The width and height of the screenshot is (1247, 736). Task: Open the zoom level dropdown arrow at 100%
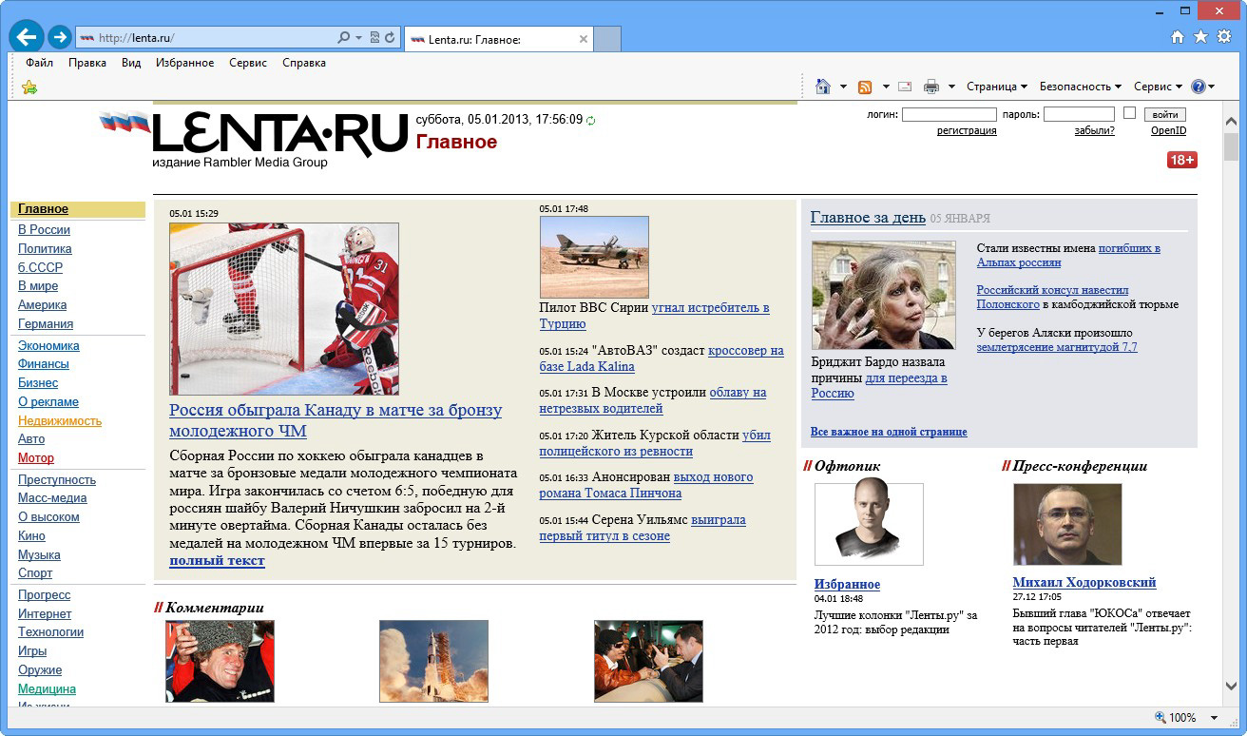[x=1214, y=718]
